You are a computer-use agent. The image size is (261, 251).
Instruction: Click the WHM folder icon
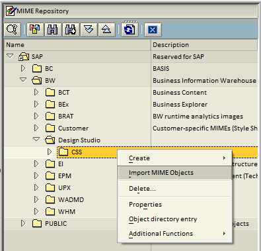(50, 212)
